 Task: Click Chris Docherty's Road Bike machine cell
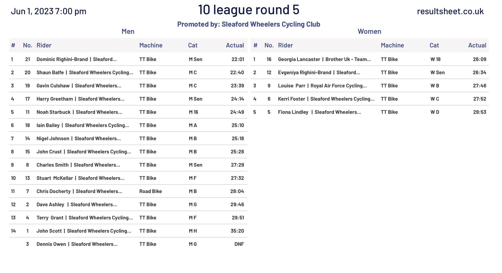pyautogui.click(x=150, y=191)
